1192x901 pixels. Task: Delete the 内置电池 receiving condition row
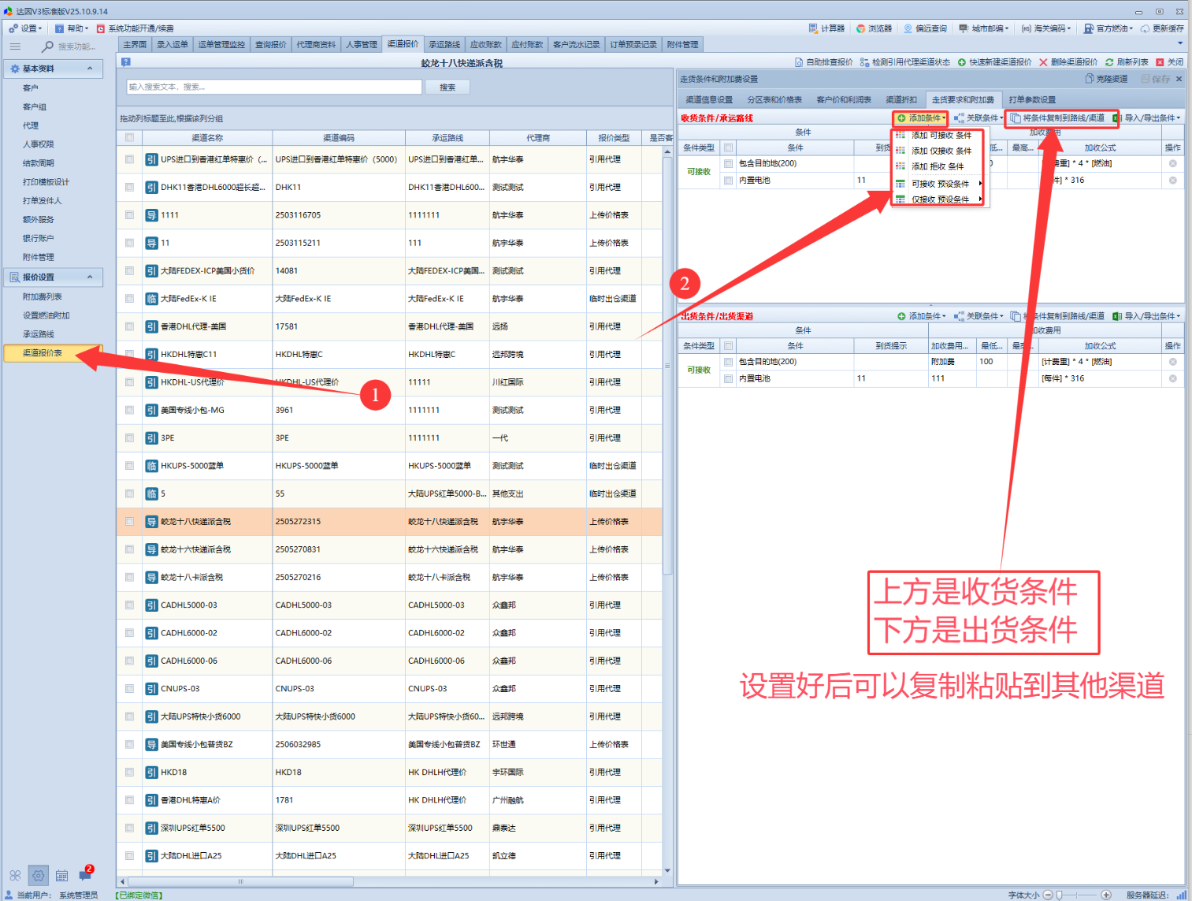point(1172,181)
